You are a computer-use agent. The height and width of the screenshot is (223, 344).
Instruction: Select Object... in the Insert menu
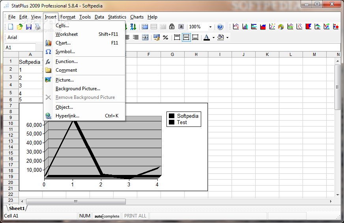84,107
